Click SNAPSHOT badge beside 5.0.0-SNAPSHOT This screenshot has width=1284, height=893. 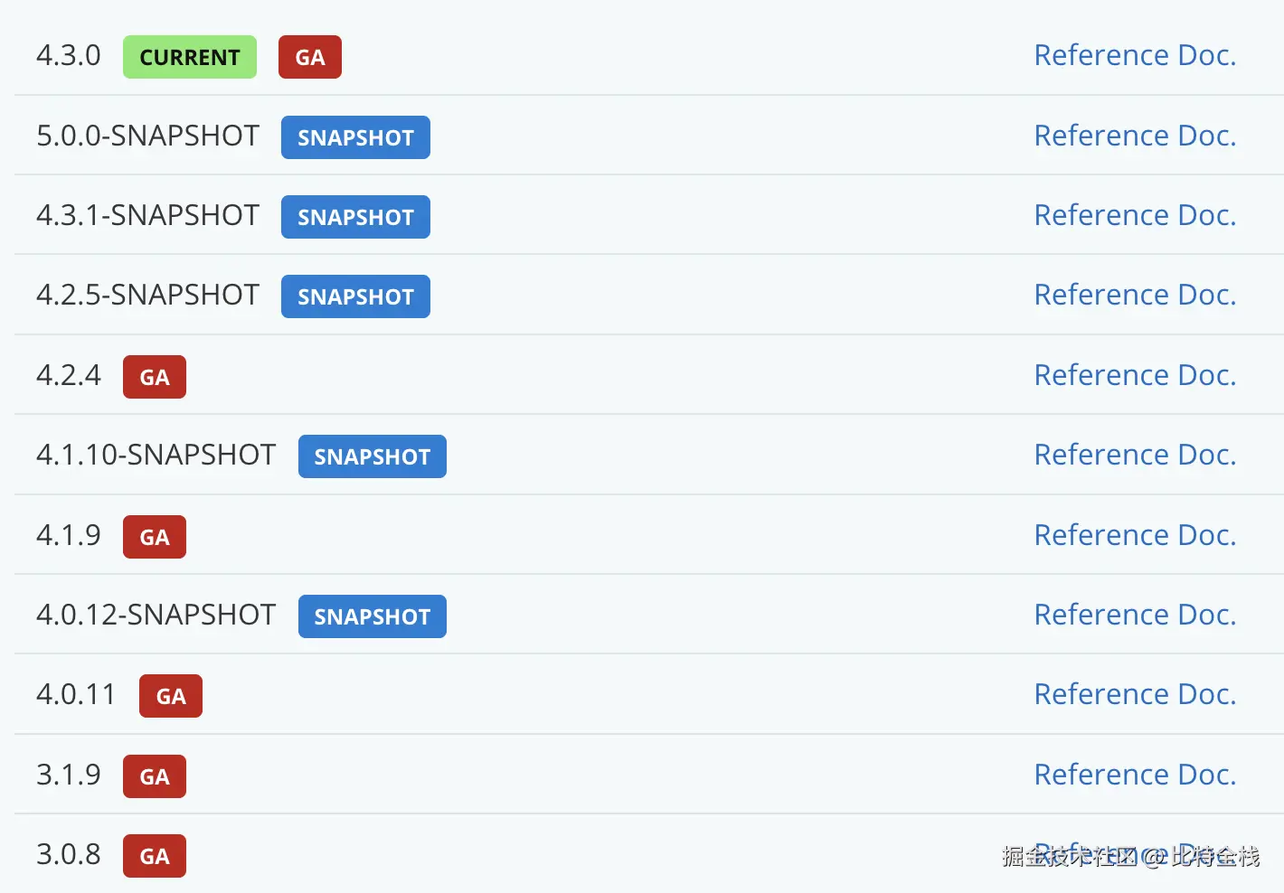click(x=355, y=137)
